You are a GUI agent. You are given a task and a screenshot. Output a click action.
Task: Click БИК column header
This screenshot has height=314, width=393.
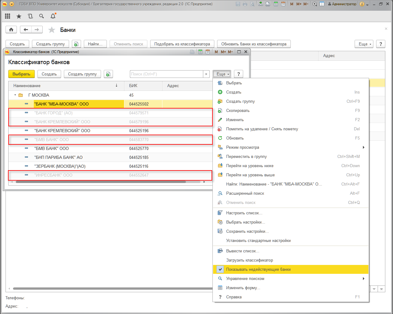(143, 86)
